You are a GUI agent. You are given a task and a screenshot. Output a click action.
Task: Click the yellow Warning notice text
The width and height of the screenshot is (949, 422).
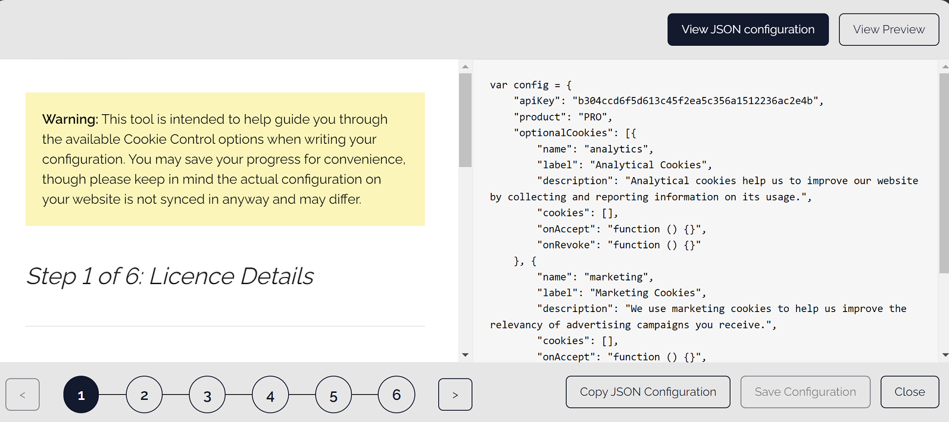coord(225,159)
